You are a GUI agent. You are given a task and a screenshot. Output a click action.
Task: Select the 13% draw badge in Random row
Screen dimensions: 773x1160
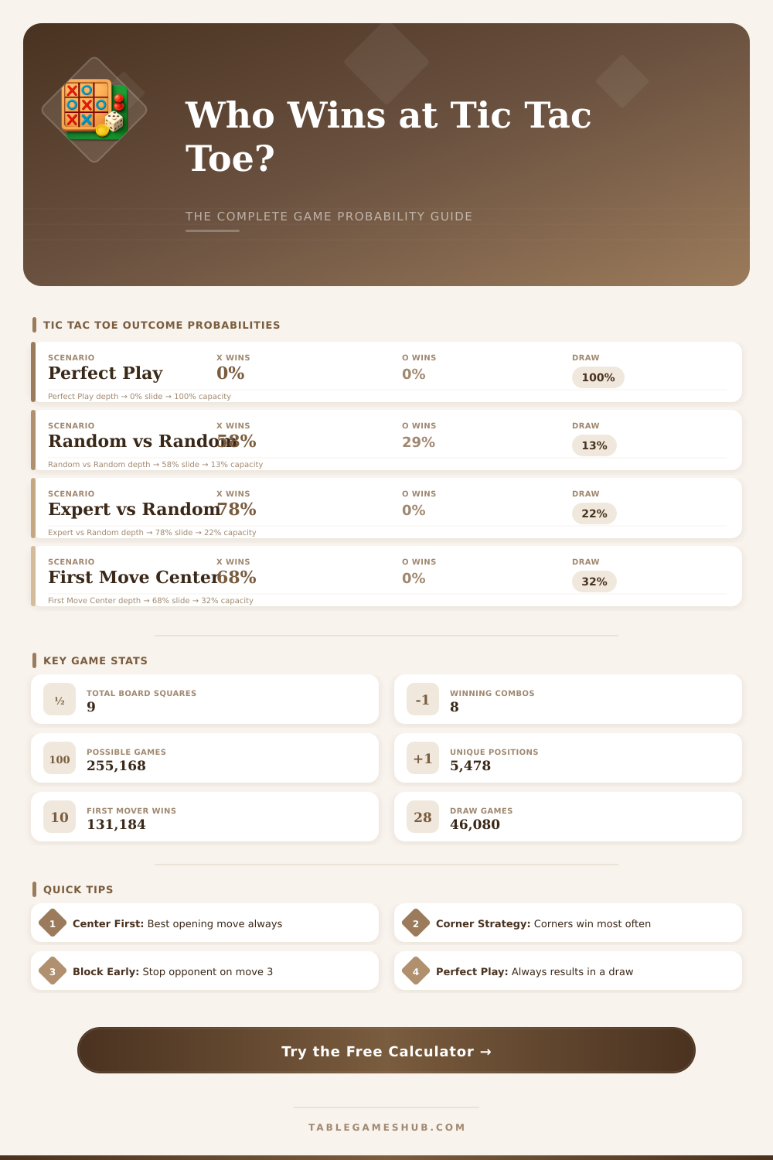tap(594, 445)
